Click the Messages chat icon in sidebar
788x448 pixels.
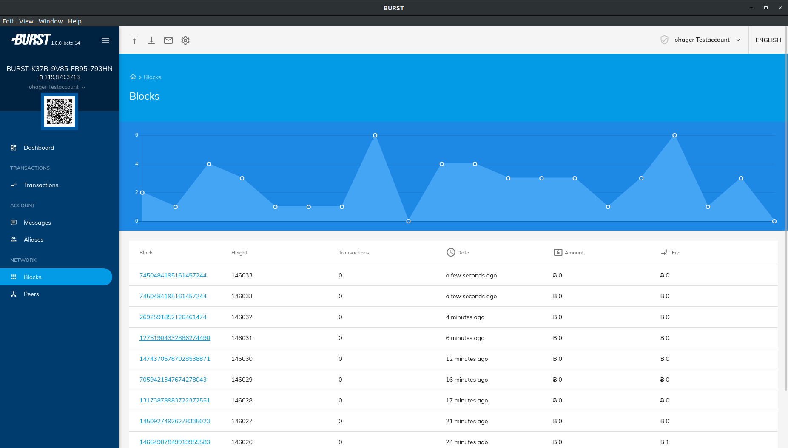coord(14,223)
